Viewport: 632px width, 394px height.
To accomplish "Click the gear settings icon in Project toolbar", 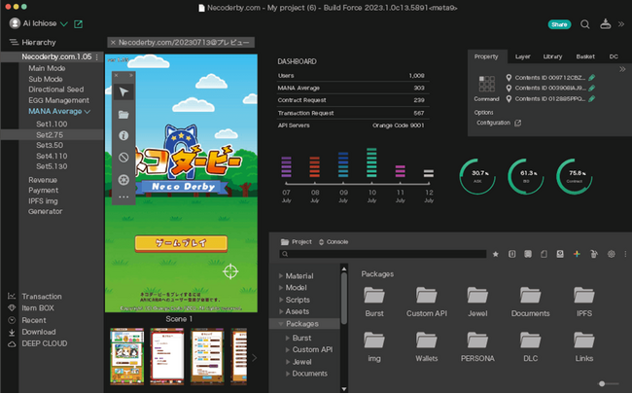I will coord(611,254).
